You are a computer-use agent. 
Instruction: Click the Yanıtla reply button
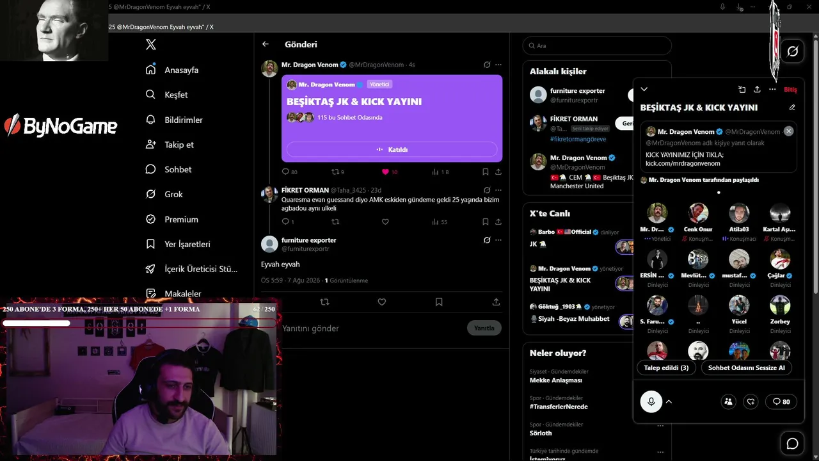[484, 328]
